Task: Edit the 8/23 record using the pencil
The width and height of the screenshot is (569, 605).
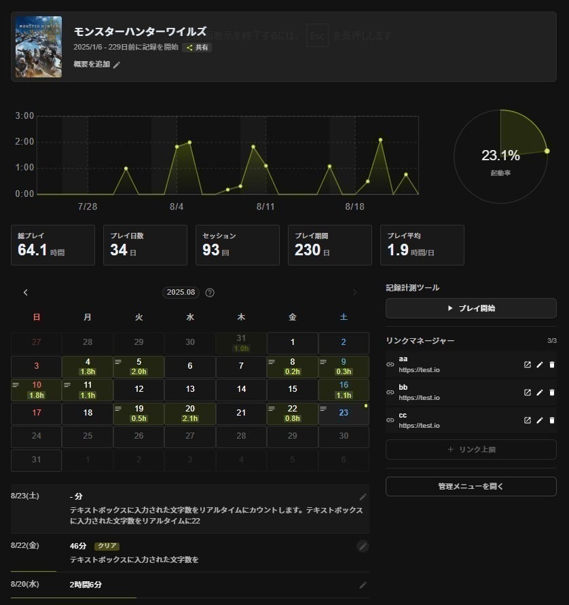Action: 363,497
